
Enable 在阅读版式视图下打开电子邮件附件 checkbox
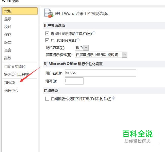pos(47,99)
